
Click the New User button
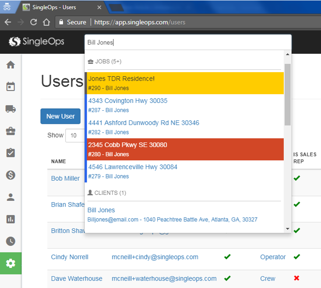(x=60, y=116)
